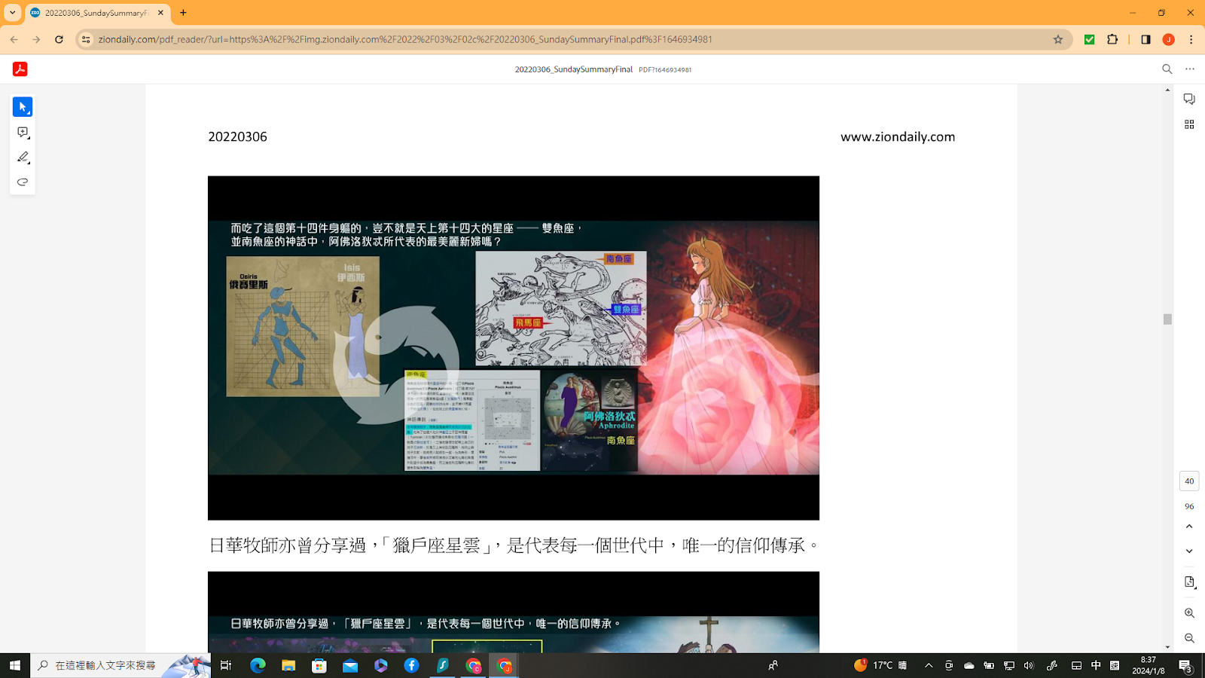The image size is (1205, 678).
Task: Open the tab search dropdown arrow
Action: point(12,13)
